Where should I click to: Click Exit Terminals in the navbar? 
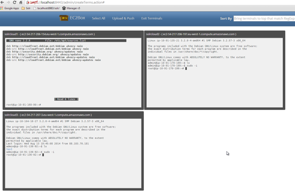(152, 18)
